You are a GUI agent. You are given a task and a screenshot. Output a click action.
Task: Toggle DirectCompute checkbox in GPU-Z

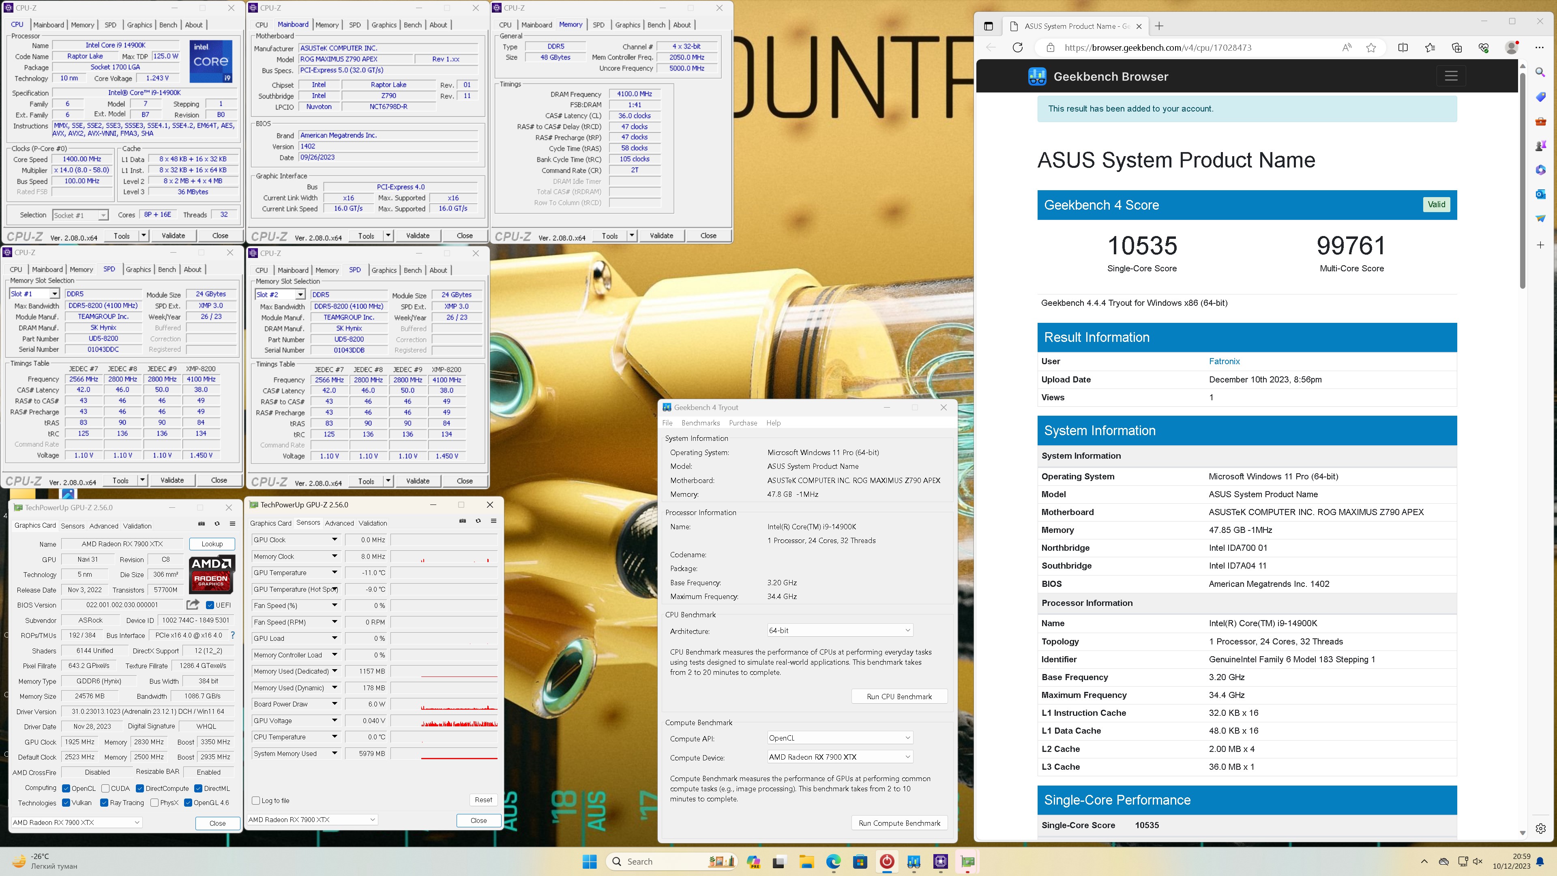(x=139, y=788)
